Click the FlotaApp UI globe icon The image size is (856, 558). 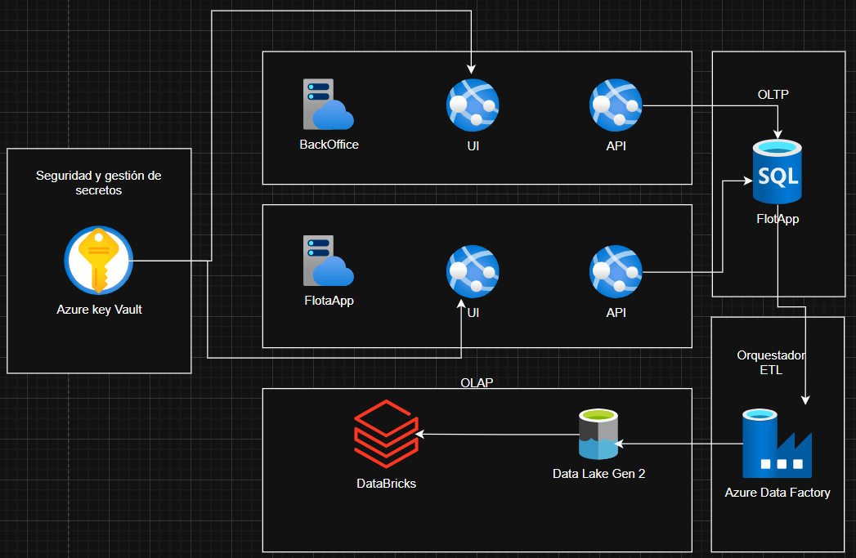pos(473,271)
